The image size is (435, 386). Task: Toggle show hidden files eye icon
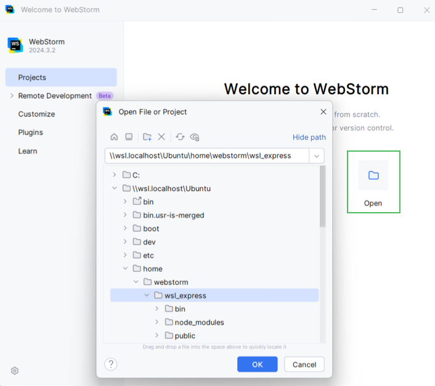click(x=195, y=137)
